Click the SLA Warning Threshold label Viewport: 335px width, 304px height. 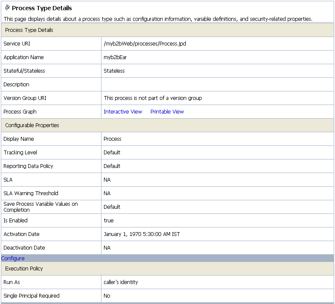tap(31, 193)
